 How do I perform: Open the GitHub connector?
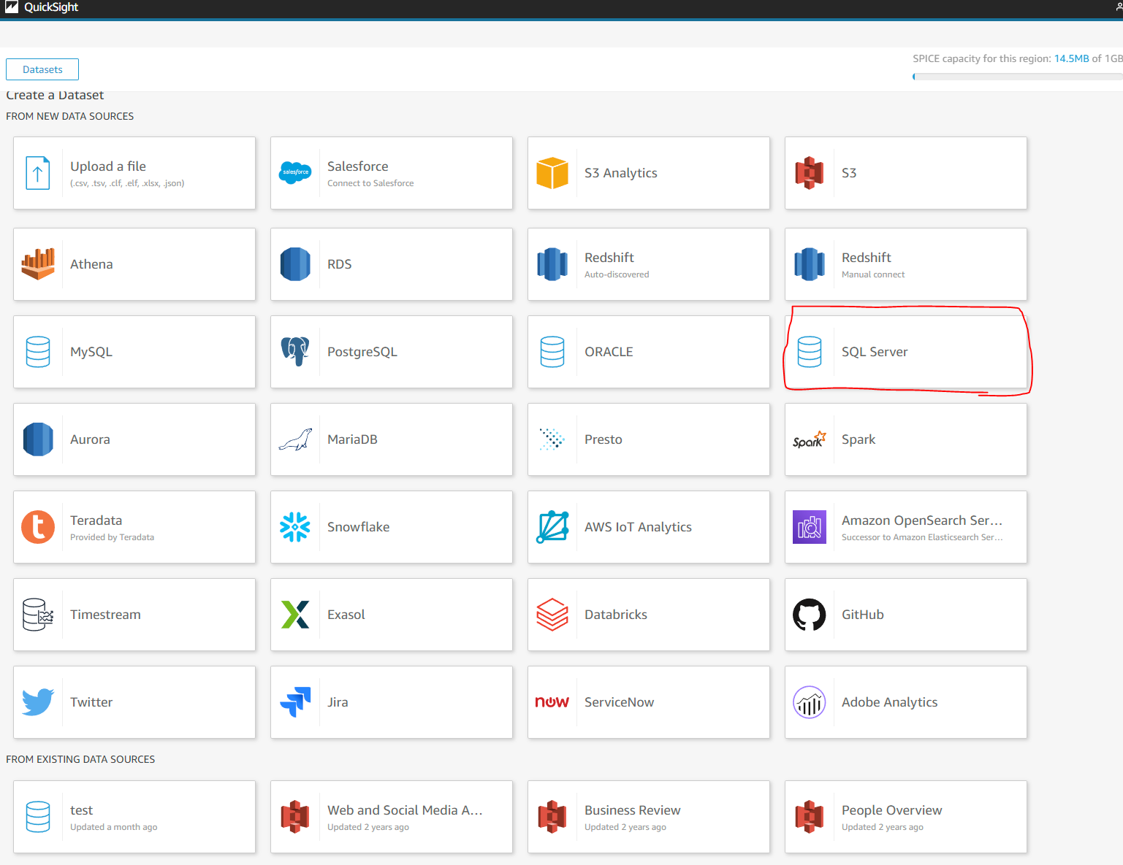click(x=906, y=615)
